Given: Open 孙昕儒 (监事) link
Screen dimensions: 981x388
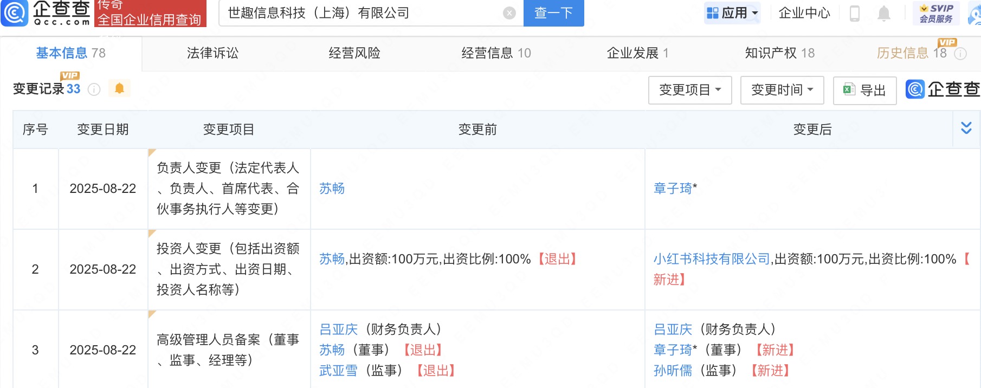Looking at the screenshot, I should click(x=673, y=371).
